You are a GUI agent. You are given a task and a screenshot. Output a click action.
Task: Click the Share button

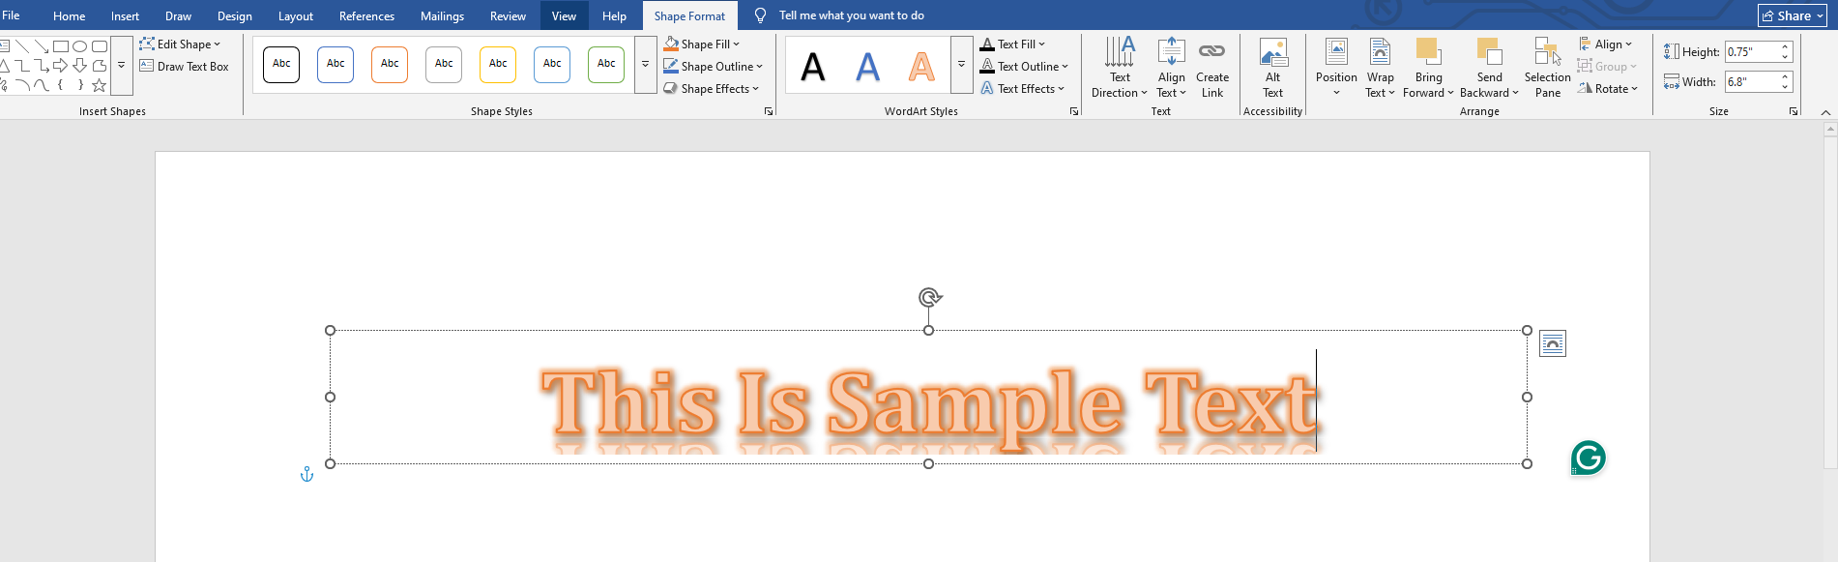point(1792,15)
